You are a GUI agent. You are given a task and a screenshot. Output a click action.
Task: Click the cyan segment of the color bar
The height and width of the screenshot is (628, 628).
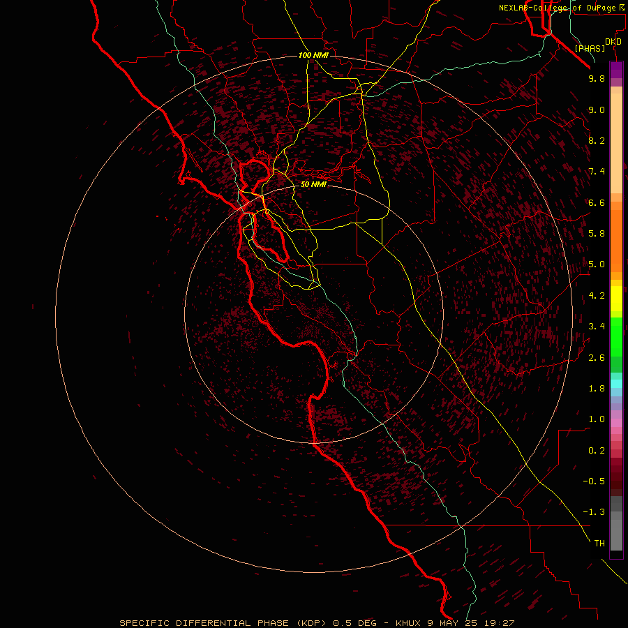[616, 384]
